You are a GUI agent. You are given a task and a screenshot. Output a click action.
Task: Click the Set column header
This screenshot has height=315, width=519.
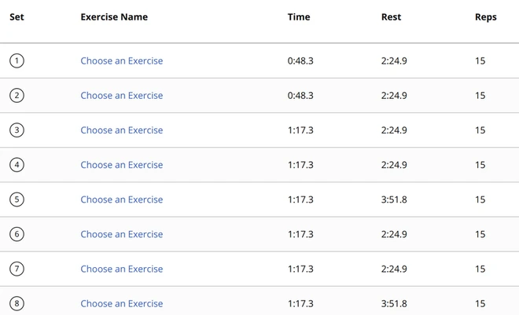click(17, 16)
